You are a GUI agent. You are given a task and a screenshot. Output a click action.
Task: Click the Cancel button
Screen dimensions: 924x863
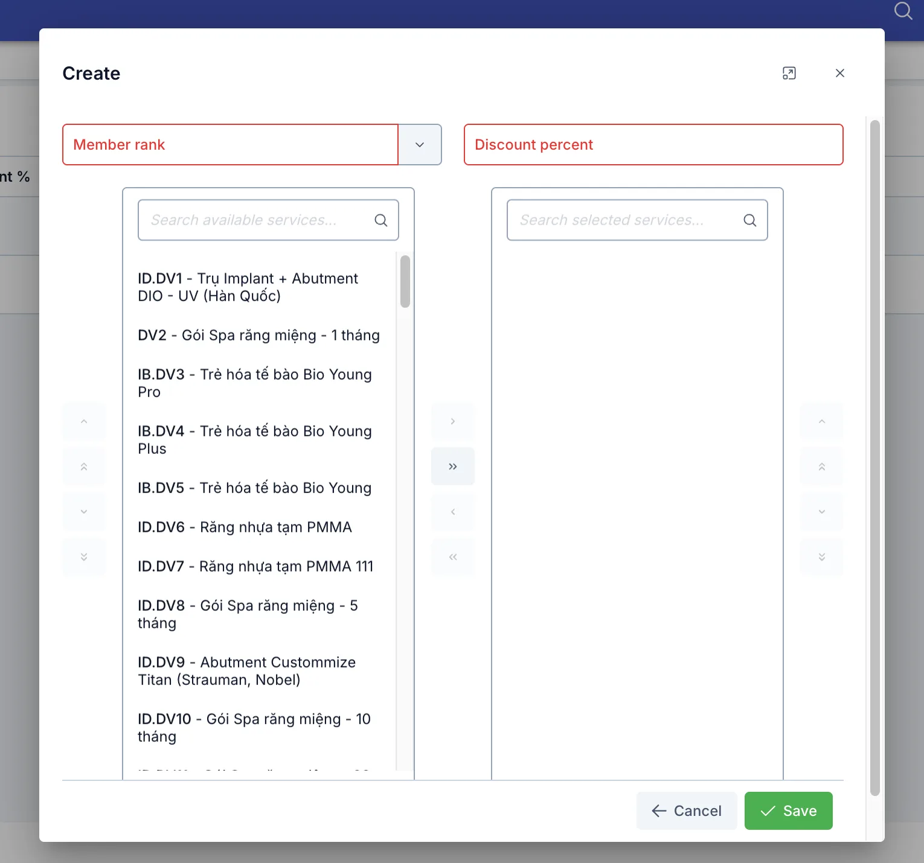pyautogui.click(x=687, y=811)
